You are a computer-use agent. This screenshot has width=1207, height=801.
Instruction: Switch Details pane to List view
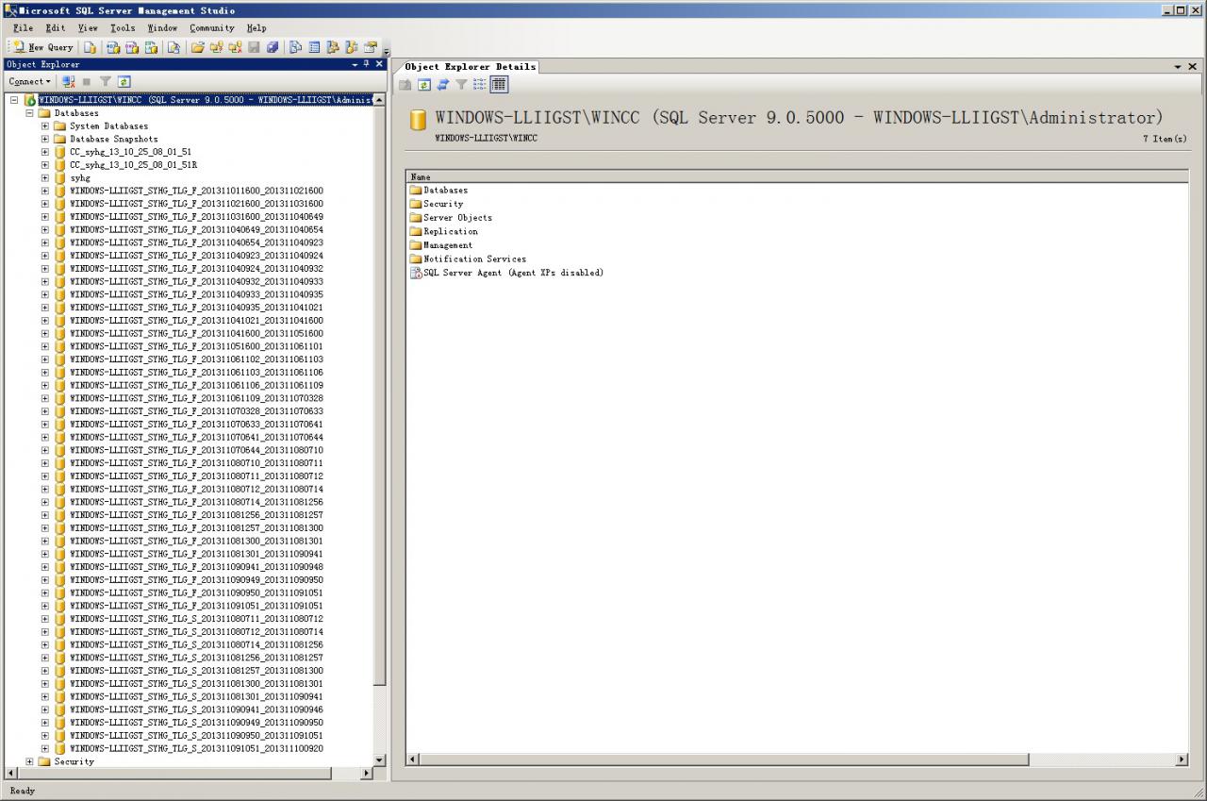[x=480, y=85]
